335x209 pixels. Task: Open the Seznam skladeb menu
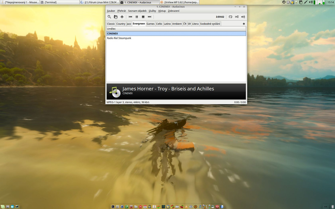pos(137,11)
